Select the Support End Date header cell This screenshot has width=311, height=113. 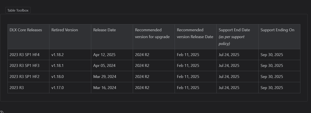238,37
